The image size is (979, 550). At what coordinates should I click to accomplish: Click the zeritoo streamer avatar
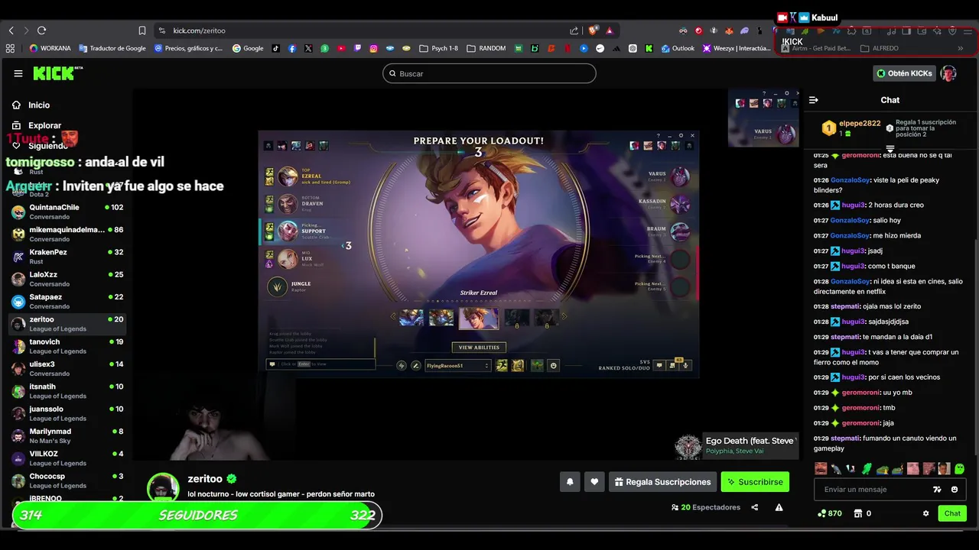163,487
